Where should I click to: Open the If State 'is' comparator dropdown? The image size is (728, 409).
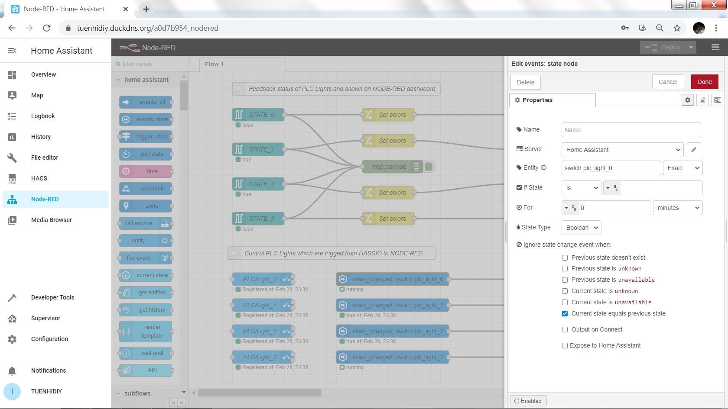tap(581, 188)
